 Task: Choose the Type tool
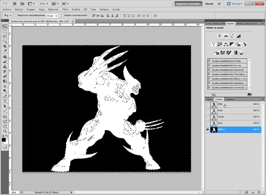(x=5, y=101)
